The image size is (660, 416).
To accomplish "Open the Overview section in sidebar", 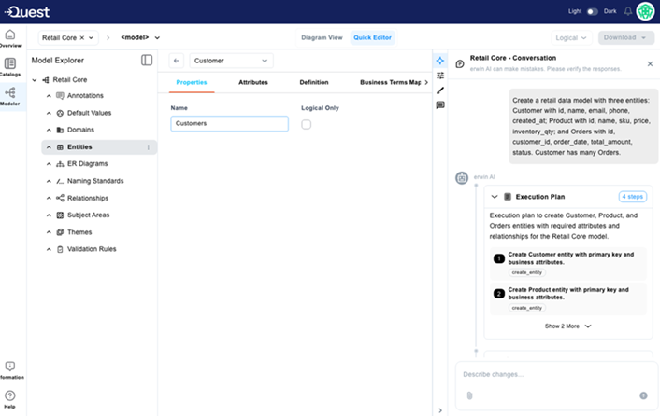I will [x=10, y=38].
